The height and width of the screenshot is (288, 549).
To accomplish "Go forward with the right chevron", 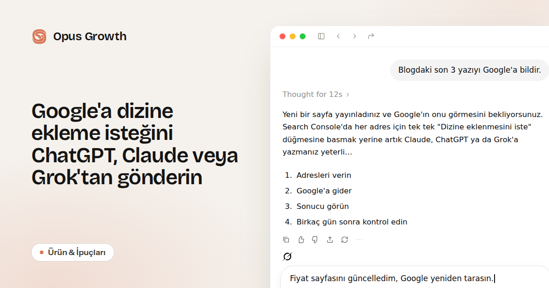I will coord(355,36).
